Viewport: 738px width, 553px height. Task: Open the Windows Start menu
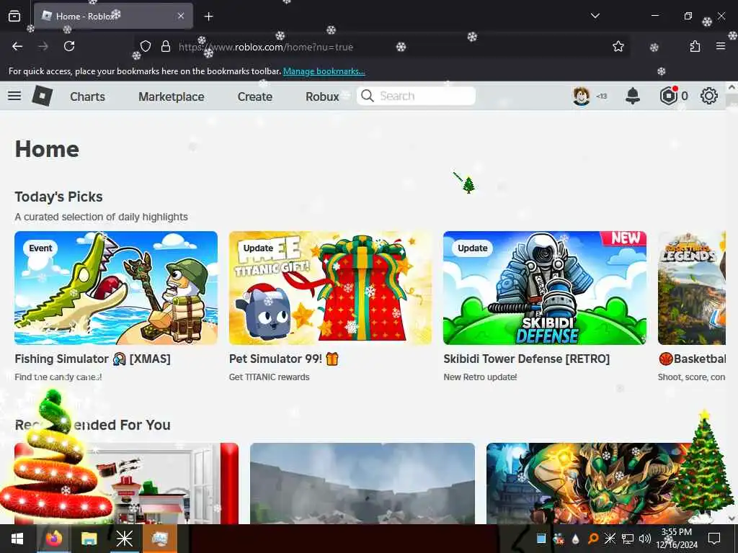coord(17,539)
